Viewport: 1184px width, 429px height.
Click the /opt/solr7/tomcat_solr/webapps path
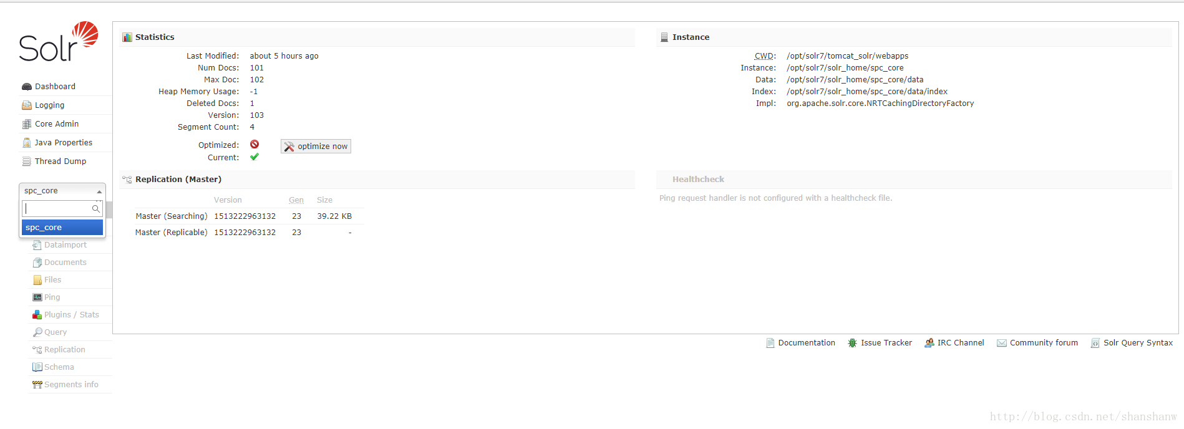coord(847,56)
